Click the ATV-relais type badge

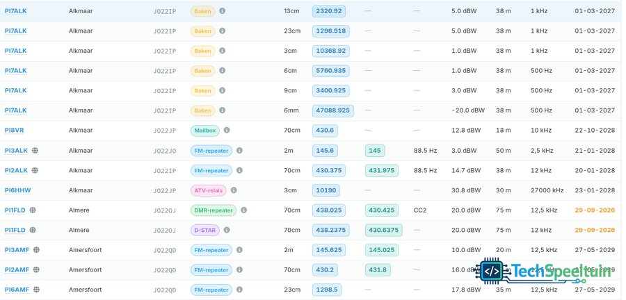(x=209, y=190)
